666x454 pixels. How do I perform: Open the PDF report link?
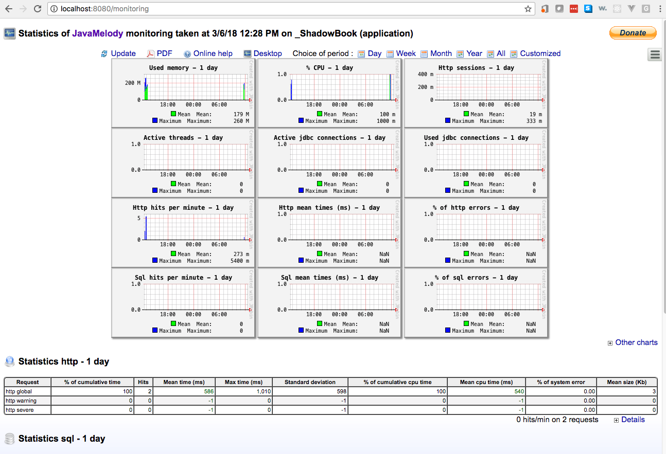165,53
